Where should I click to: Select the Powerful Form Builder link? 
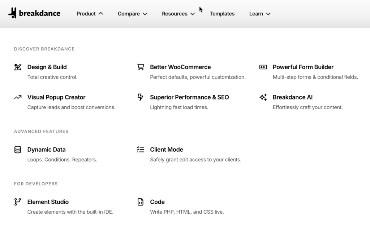303,67
